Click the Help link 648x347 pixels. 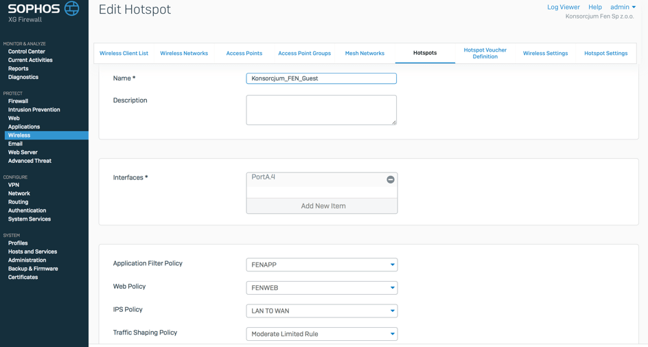[594, 8]
